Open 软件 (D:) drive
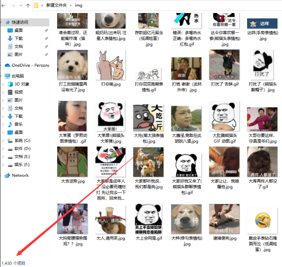The height and width of the screenshot is (267, 282). pos(19,149)
